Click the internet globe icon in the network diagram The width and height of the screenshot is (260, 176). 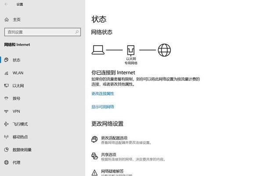click(x=164, y=50)
